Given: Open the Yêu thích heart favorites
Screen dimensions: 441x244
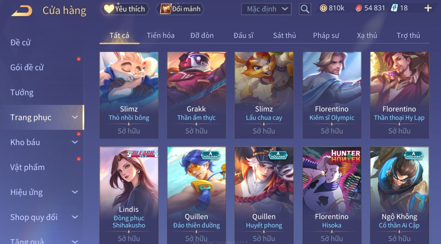Looking at the screenshot, I should [x=125, y=9].
